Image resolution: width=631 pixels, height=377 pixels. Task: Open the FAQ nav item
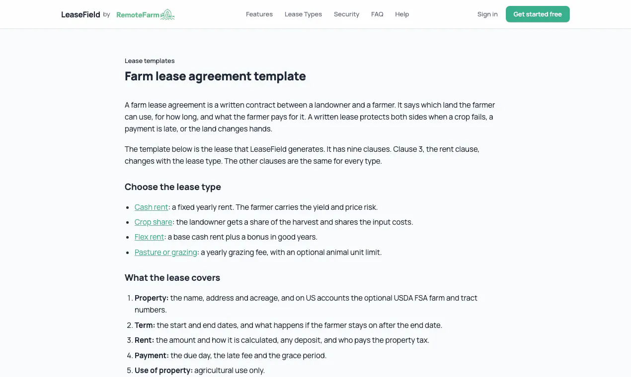click(x=377, y=14)
